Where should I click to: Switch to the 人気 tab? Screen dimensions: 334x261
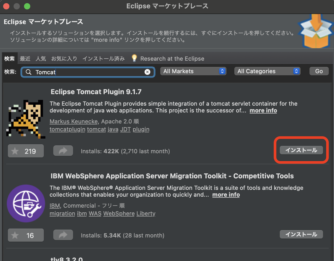point(41,59)
